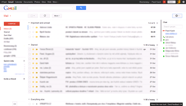Image resolution: width=186 pixels, height=106 pixels.
Task: Open the Boomerang menu in the top bar
Action: [145, 2]
